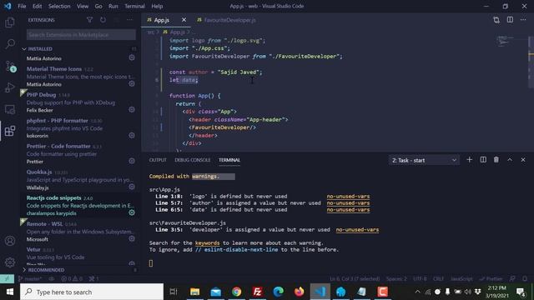Viewport: 534px width, 300px height.
Task: Open the gear for Remote - WSL
Action: pos(132,238)
